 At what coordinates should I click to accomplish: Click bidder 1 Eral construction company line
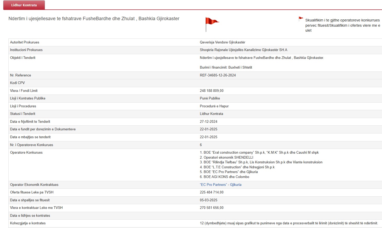point(259,152)
